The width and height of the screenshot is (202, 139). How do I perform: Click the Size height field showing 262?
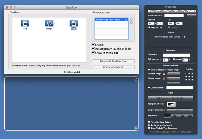point(179,23)
